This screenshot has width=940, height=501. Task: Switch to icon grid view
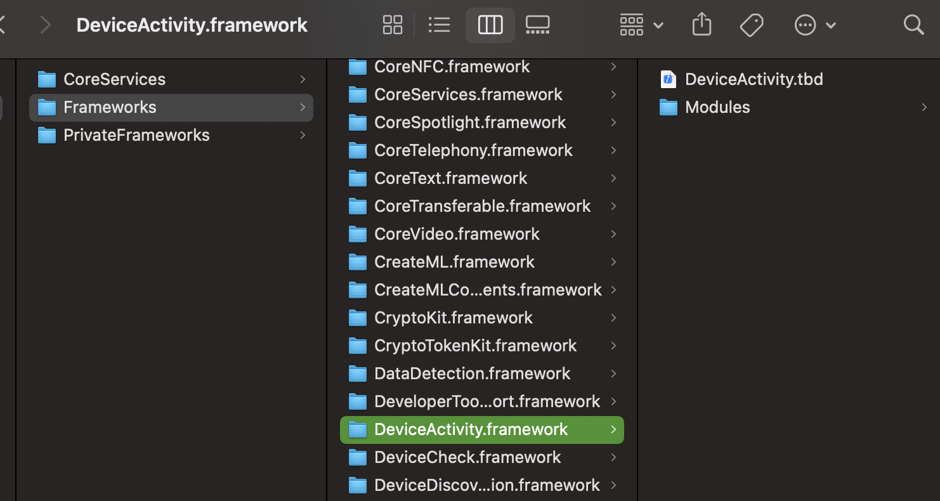(393, 25)
